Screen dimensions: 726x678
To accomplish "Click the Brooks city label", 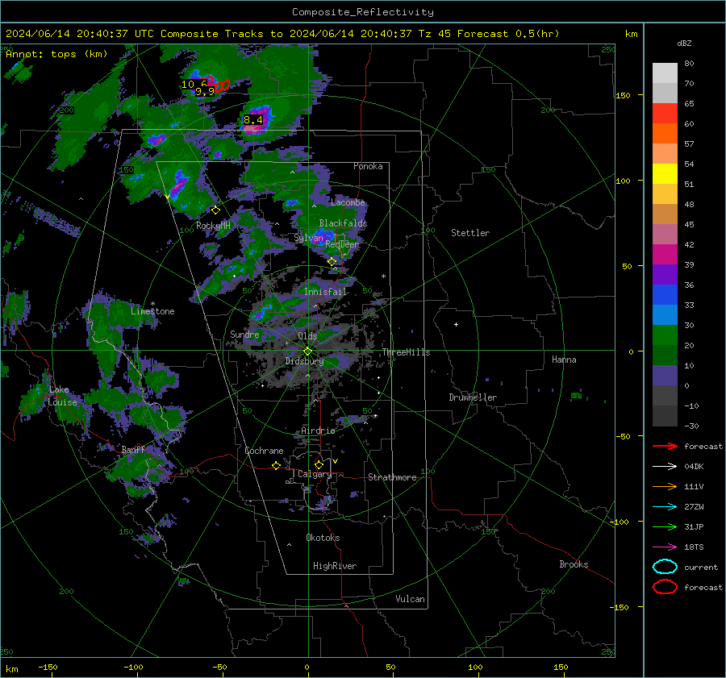I will click(574, 564).
